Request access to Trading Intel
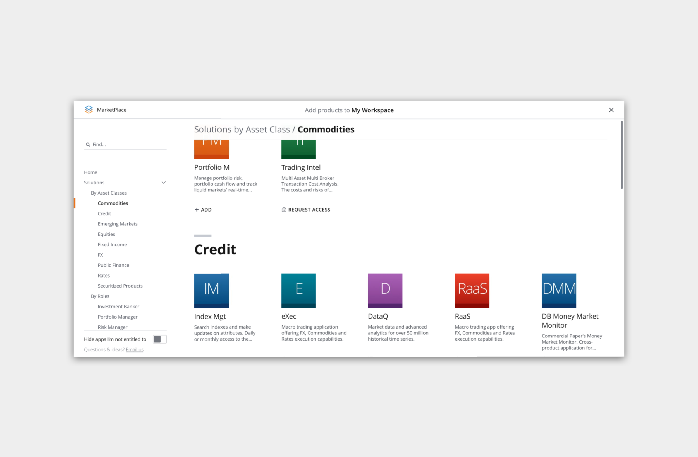 (306, 210)
